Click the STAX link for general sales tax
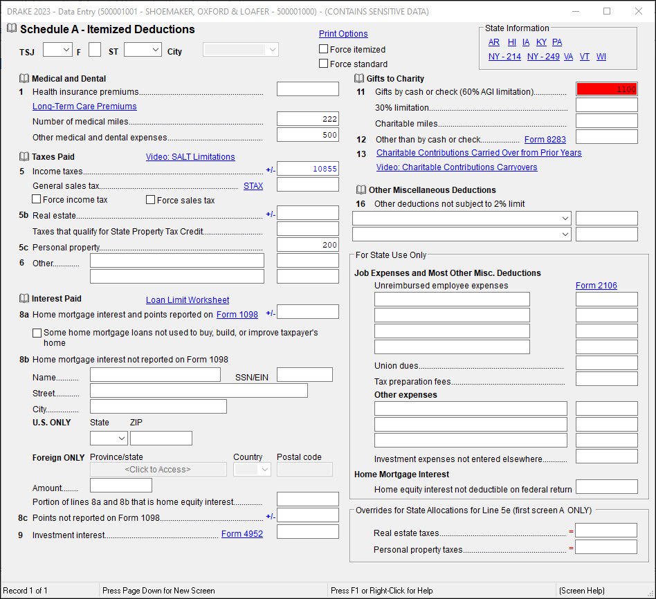Image resolution: width=656 pixels, height=599 pixels. tap(253, 186)
